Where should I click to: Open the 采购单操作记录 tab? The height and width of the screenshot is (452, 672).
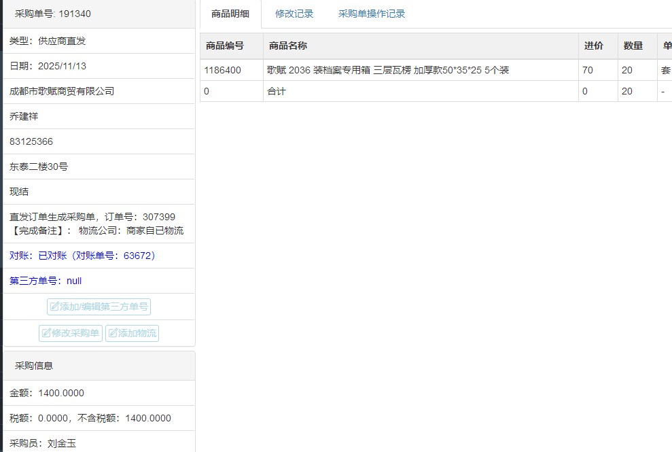(372, 14)
